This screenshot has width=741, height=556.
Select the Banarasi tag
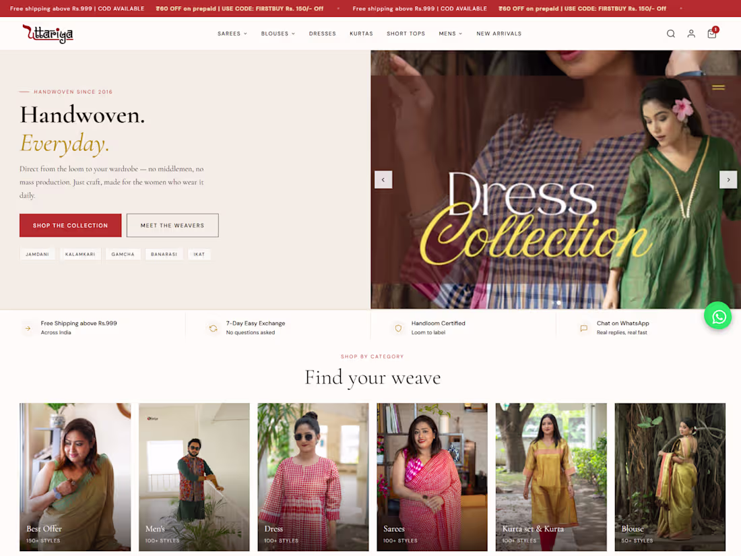[x=164, y=254]
